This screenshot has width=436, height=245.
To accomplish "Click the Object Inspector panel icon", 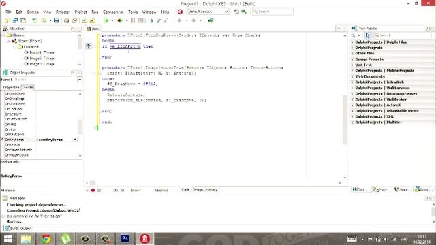I will pyautogui.click(x=5, y=73).
